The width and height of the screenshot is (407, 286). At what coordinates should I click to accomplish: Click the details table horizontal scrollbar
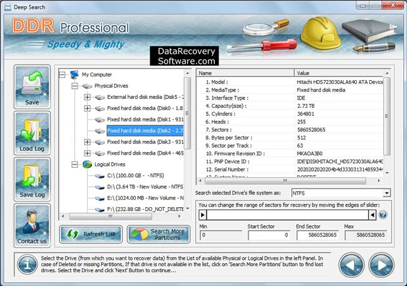285,181
